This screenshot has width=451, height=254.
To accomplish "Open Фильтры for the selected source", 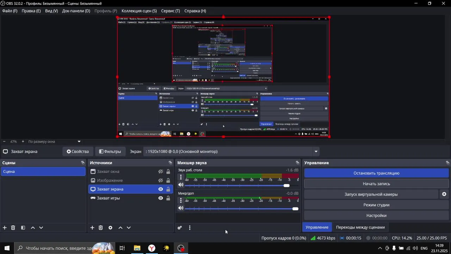I will point(110,151).
